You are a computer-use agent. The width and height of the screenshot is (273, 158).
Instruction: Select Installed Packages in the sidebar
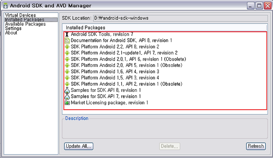pyautogui.click(x=31, y=20)
